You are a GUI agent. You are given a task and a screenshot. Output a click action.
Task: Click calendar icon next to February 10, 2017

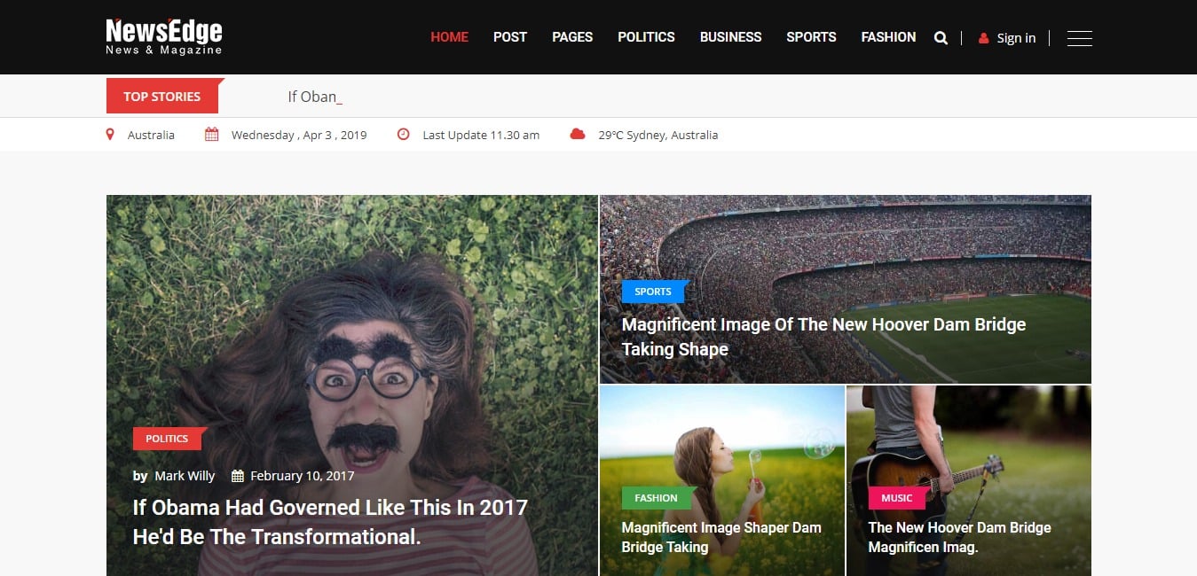pyautogui.click(x=238, y=476)
